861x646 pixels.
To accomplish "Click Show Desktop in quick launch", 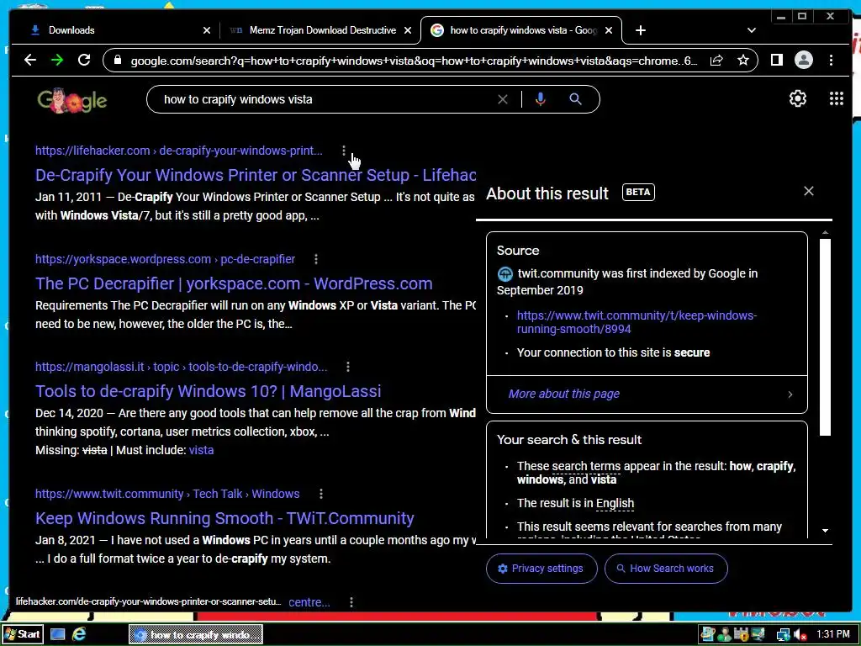I will [x=58, y=634].
